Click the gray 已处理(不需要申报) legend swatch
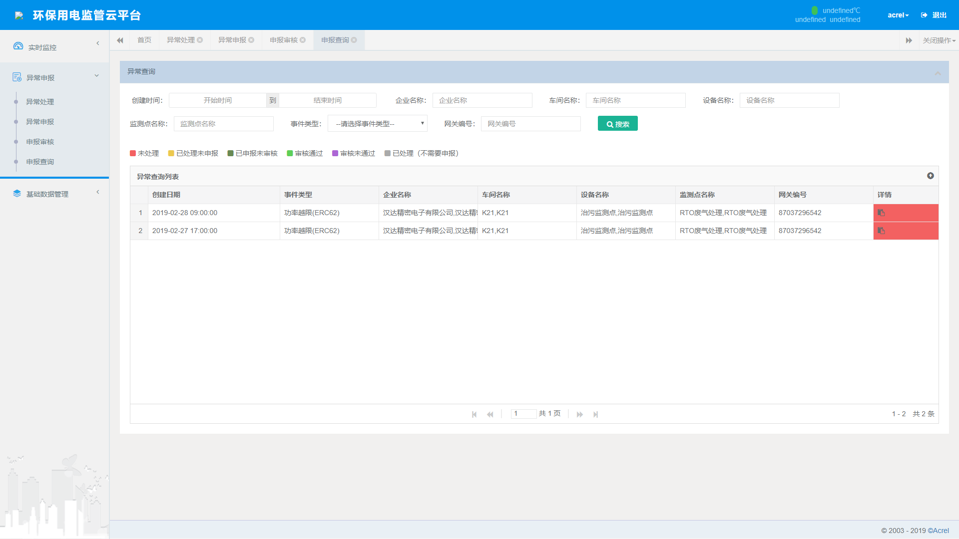The image size is (959, 539). point(388,153)
